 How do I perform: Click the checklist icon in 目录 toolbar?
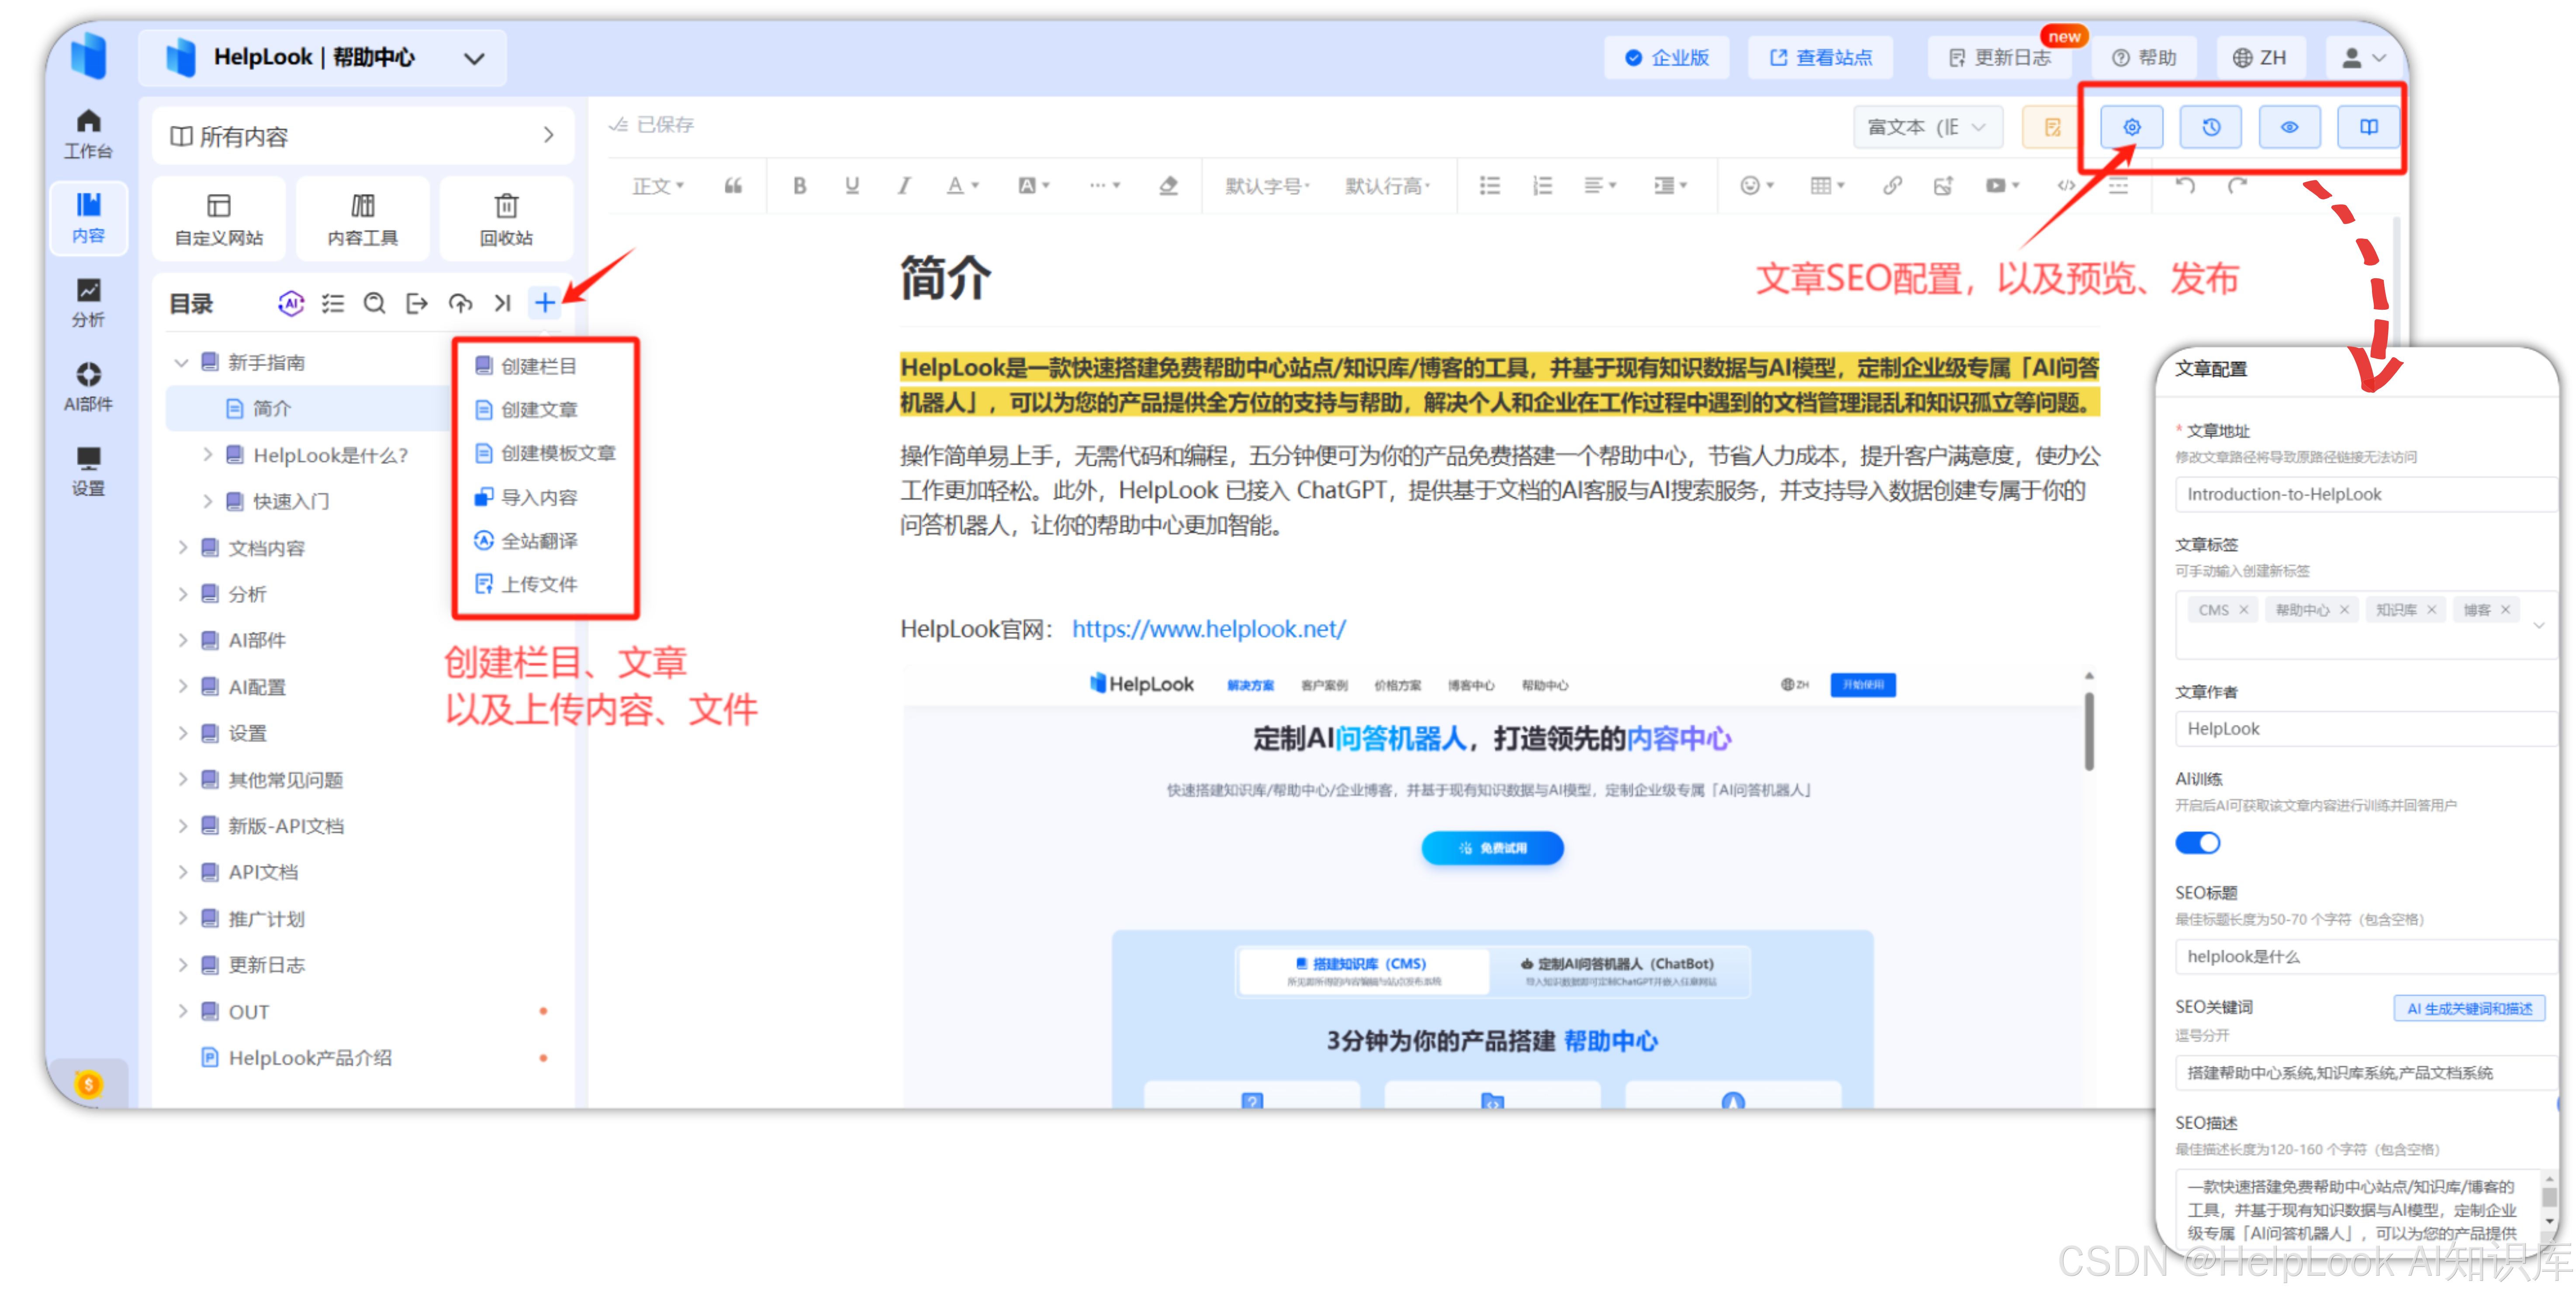[x=332, y=303]
